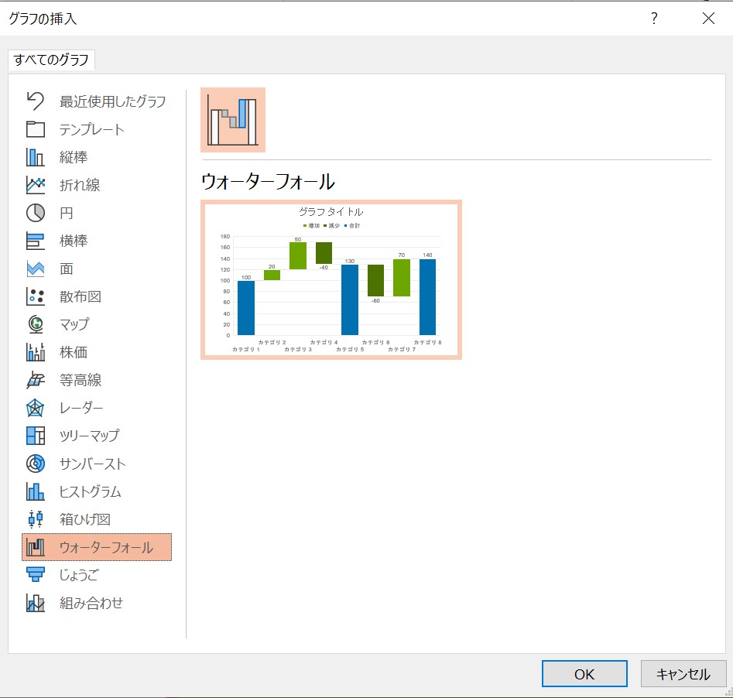Click the 最近使用したグラフ label

pyautogui.click(x=113, y=101)
